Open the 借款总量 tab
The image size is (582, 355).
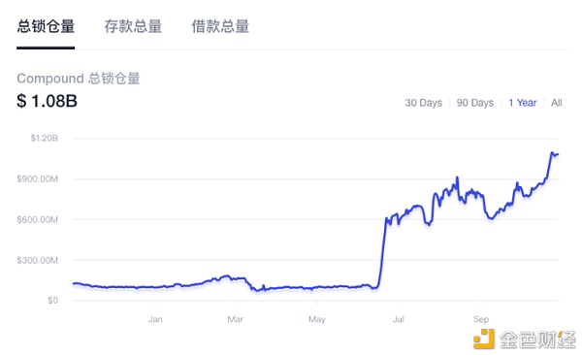220,27
